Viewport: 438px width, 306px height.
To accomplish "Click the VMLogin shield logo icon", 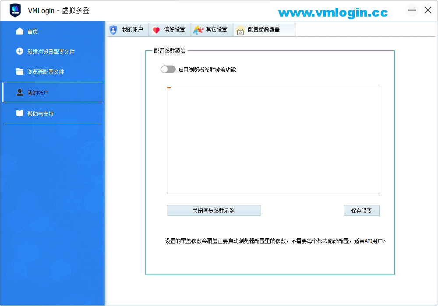I will click(x=15, y=10).
